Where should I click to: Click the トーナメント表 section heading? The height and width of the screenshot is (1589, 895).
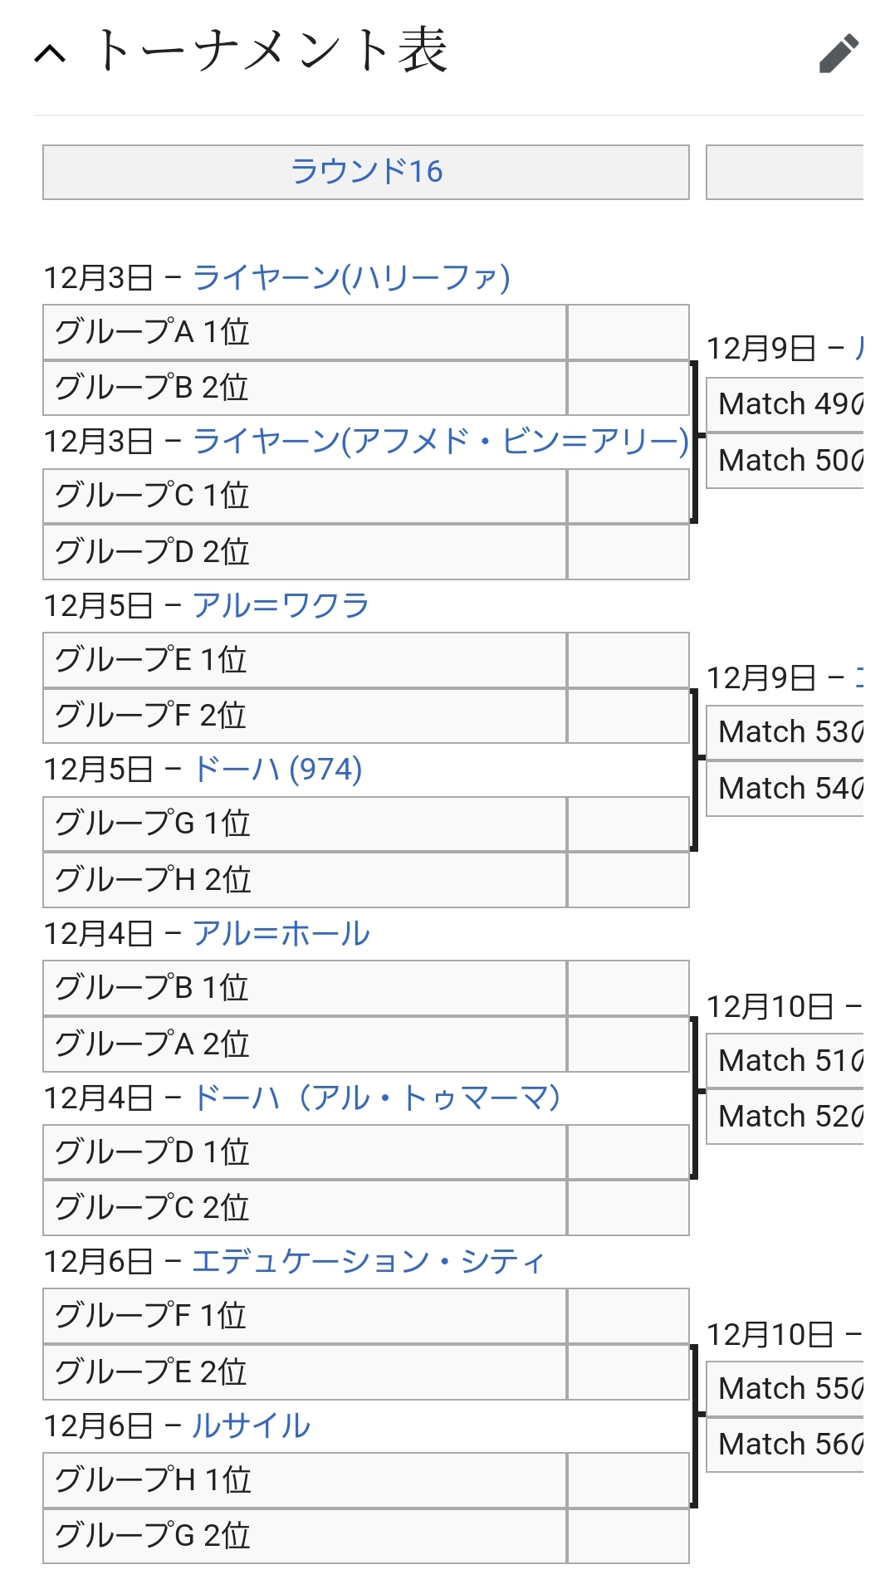pyautogui.click(x=272, y=51)
